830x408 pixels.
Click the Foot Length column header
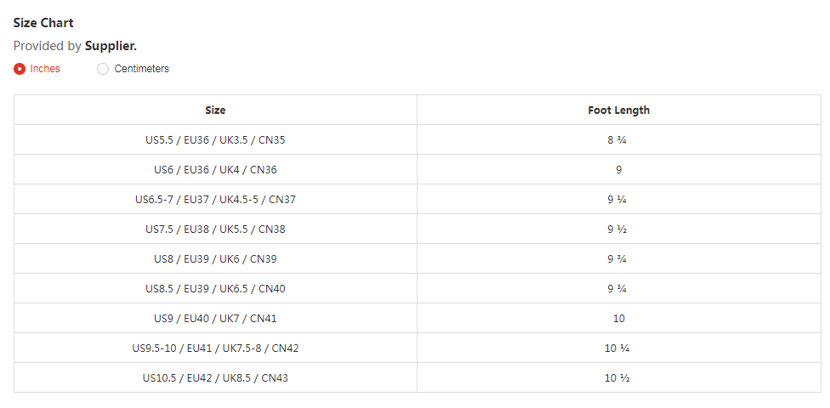[618, 110]
